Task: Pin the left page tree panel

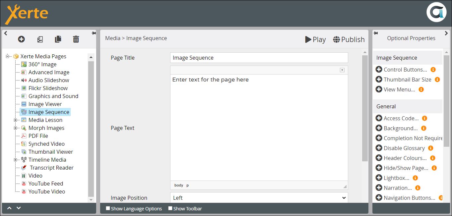Action: point(93,33)
